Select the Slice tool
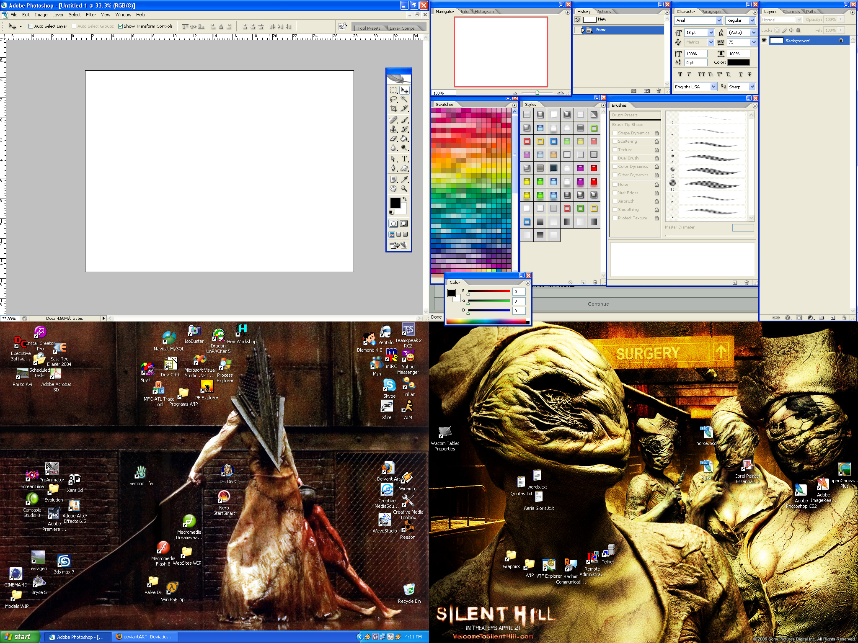 pos(404,108)
